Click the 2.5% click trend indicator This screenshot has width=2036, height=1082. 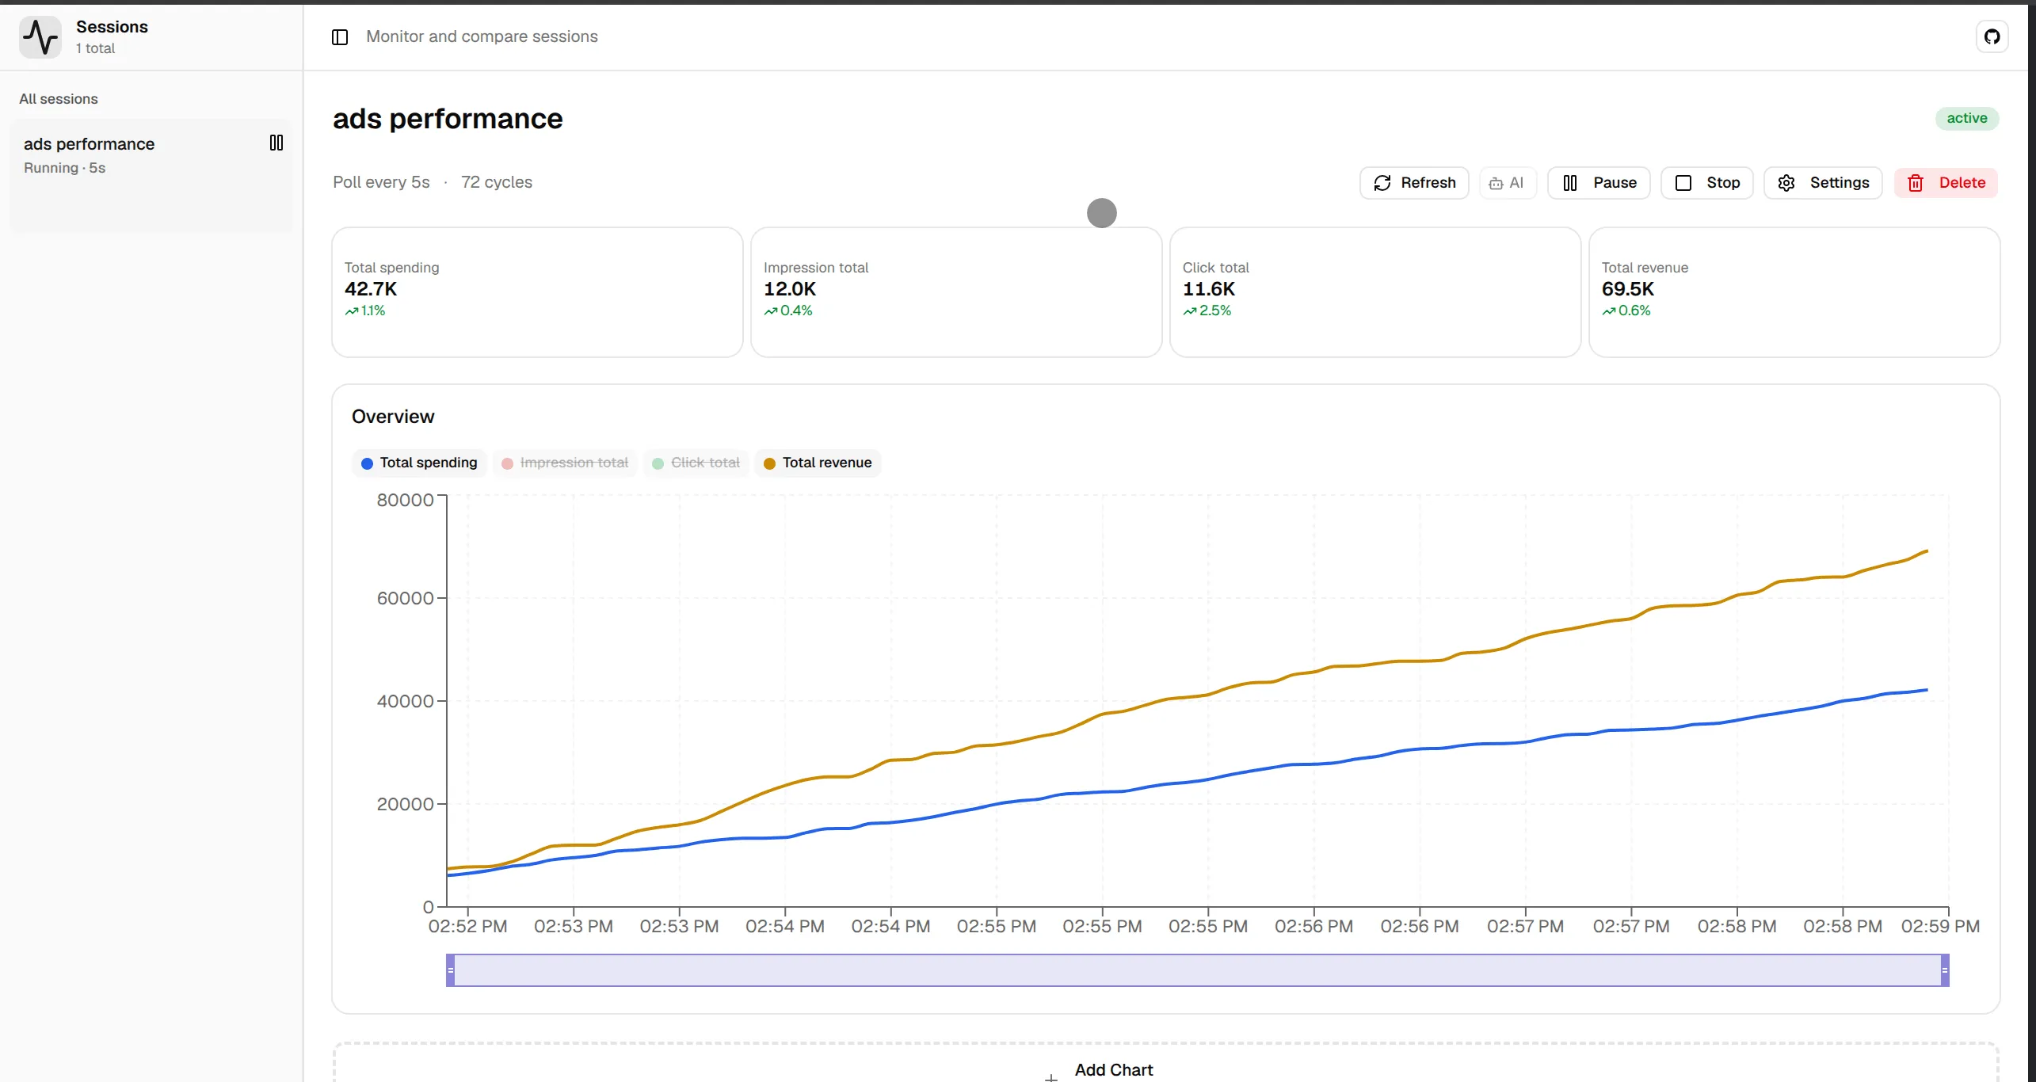pyautogui.click(x=1207, y=311)
